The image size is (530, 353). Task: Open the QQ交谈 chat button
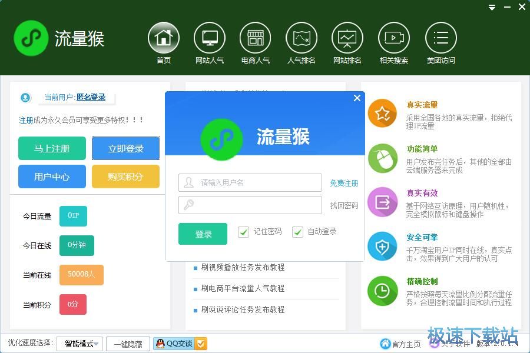click(x=180, y=344)
